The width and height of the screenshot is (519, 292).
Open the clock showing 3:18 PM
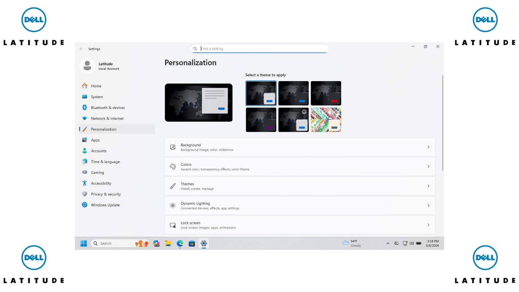pos(433,243)
